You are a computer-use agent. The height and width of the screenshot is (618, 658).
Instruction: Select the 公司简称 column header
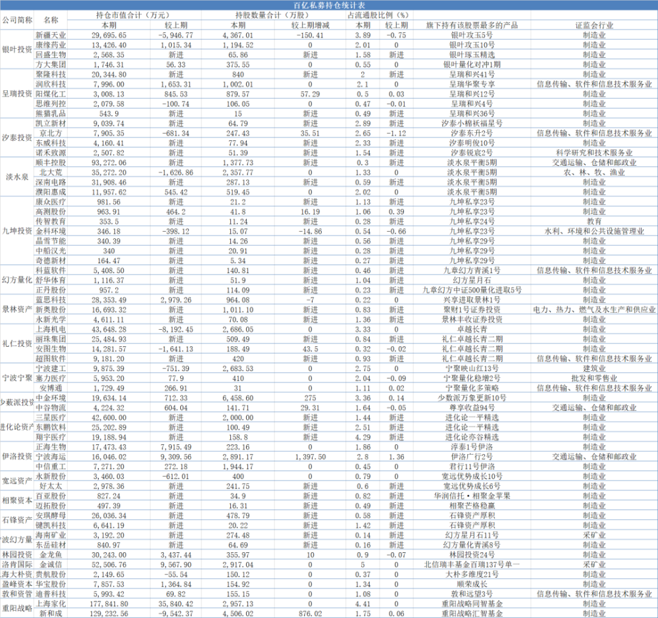(x=17, y=20)
